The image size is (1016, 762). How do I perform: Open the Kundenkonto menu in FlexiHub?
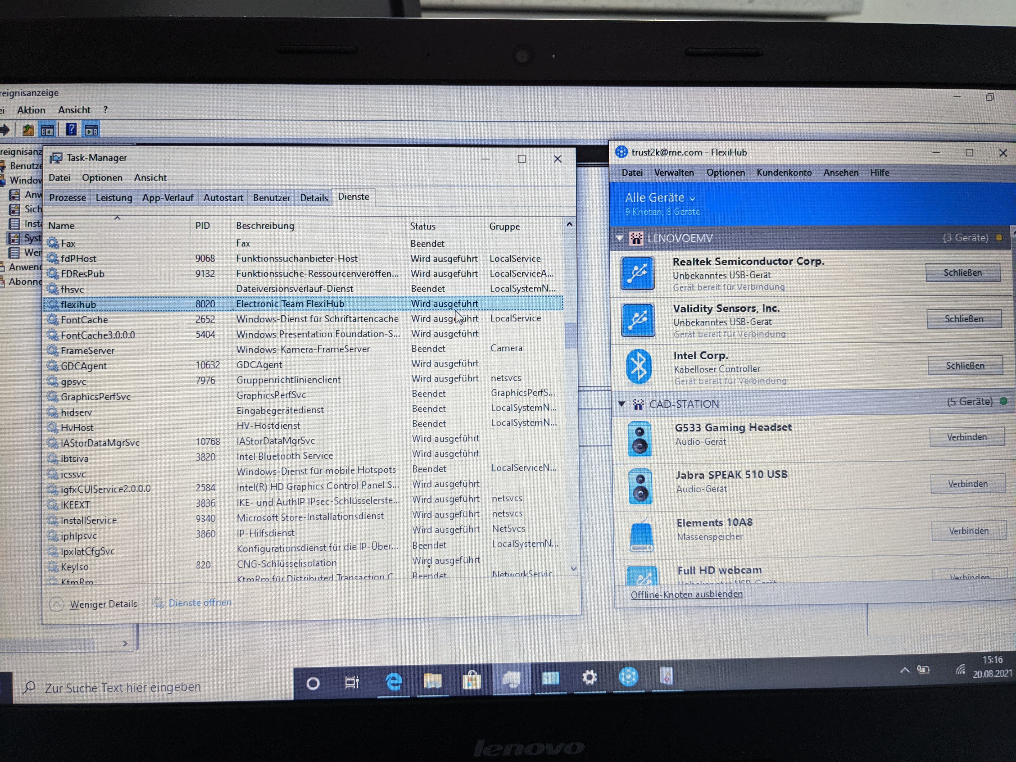[784, 173]
